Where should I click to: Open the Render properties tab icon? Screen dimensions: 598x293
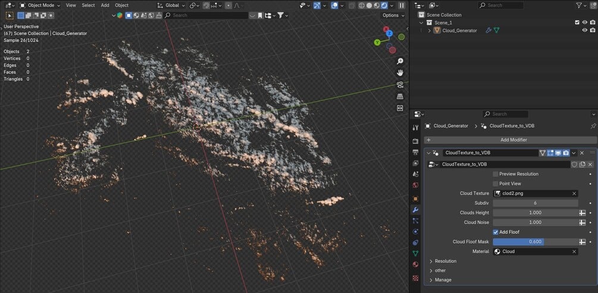coord(416,141)
